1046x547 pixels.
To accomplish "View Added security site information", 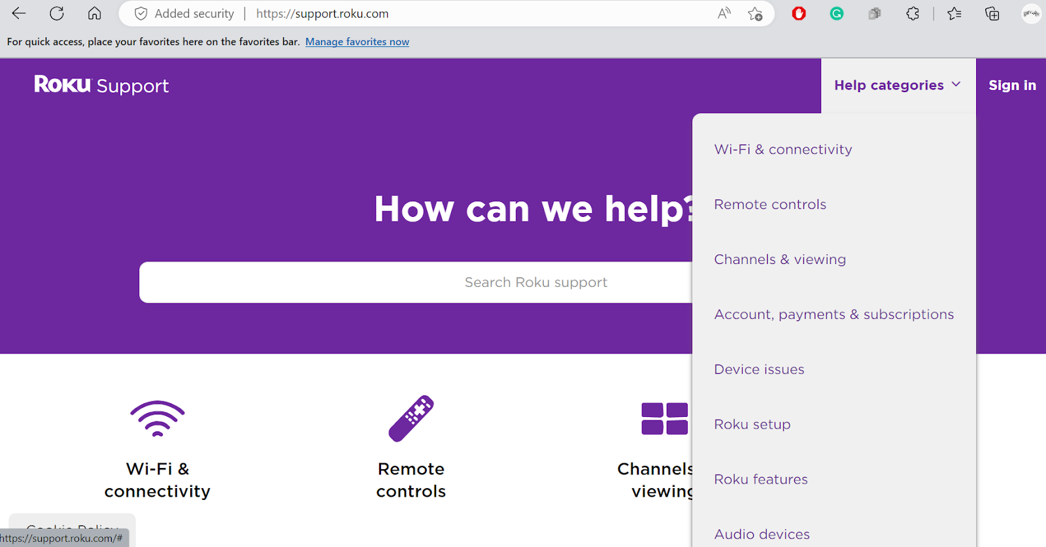I will tap(184, 14).
